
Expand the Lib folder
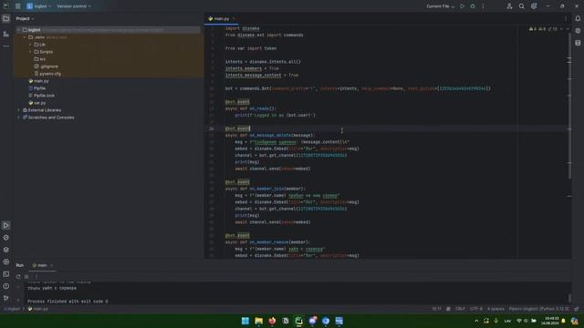pyautogui.click(x=30, y=45)
